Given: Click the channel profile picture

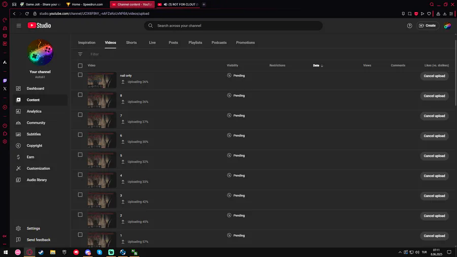Looking at the screenshot, I should (40, 52).
